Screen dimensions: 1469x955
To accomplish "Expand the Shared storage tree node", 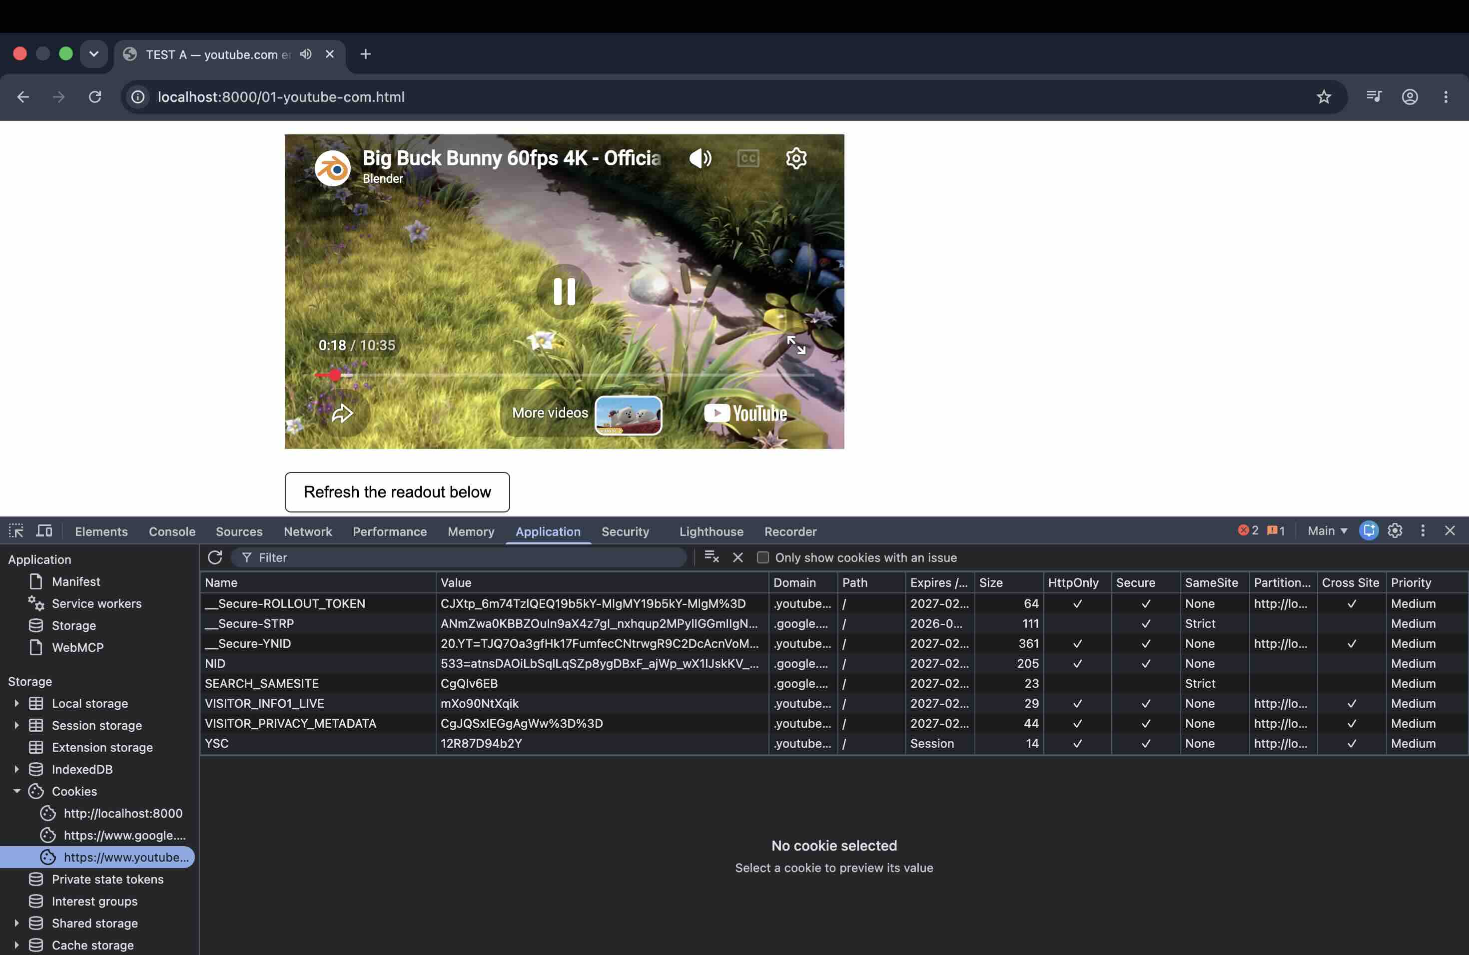I will 16,923.
